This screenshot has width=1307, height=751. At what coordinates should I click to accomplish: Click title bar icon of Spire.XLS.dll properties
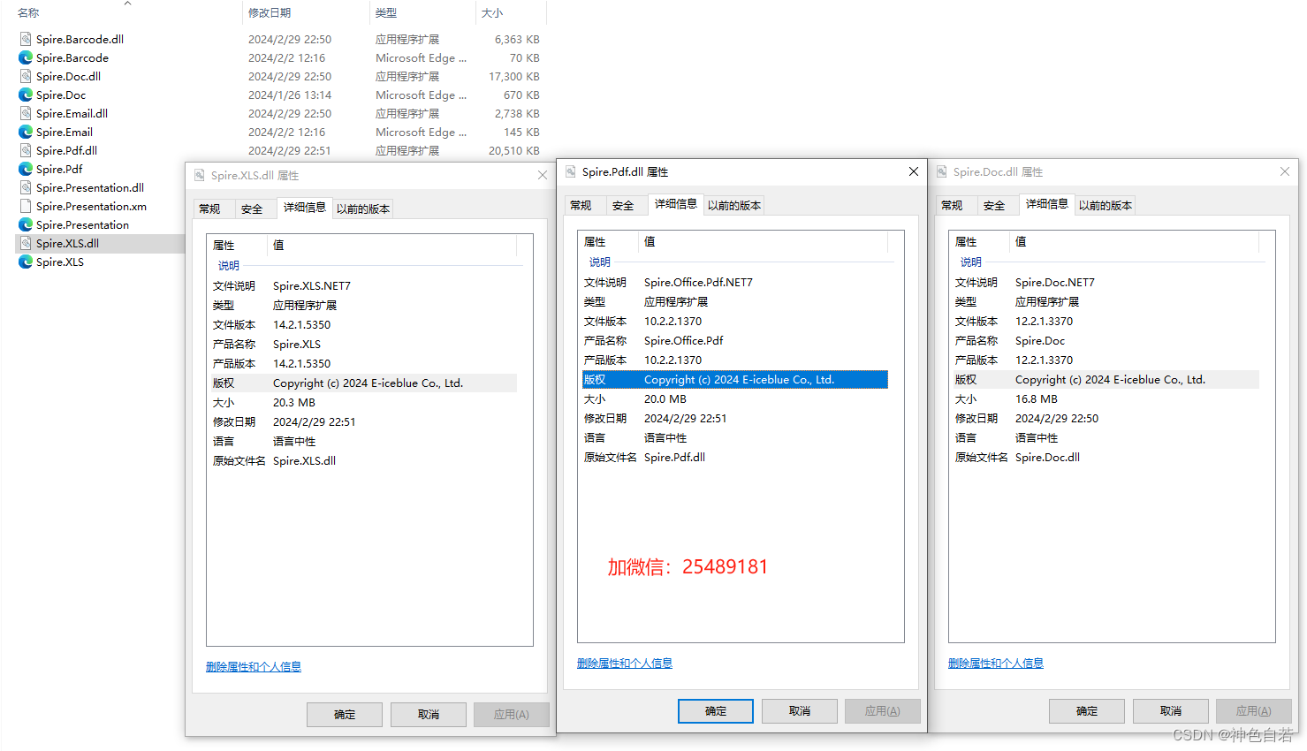[x=200, y=175]
